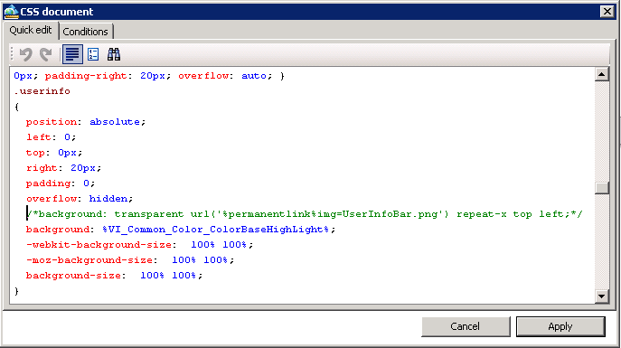Click the Undo arrow icon
Viewport: 621px width, 348px height.
click(26, 54)
